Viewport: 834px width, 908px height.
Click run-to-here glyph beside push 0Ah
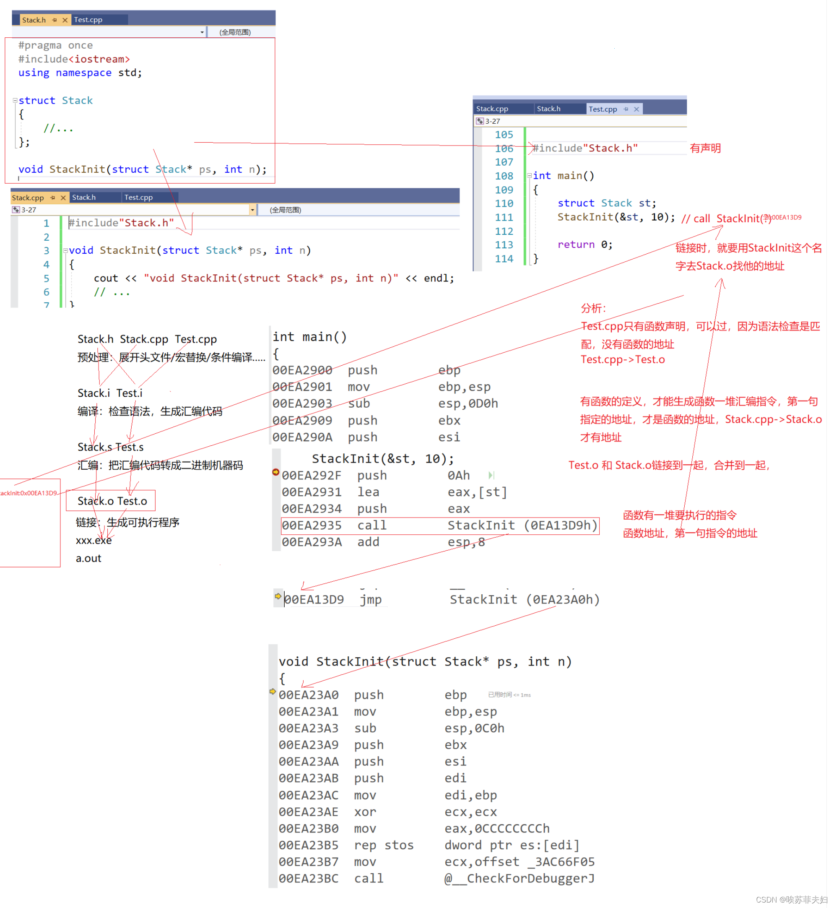tap(491, 475)
